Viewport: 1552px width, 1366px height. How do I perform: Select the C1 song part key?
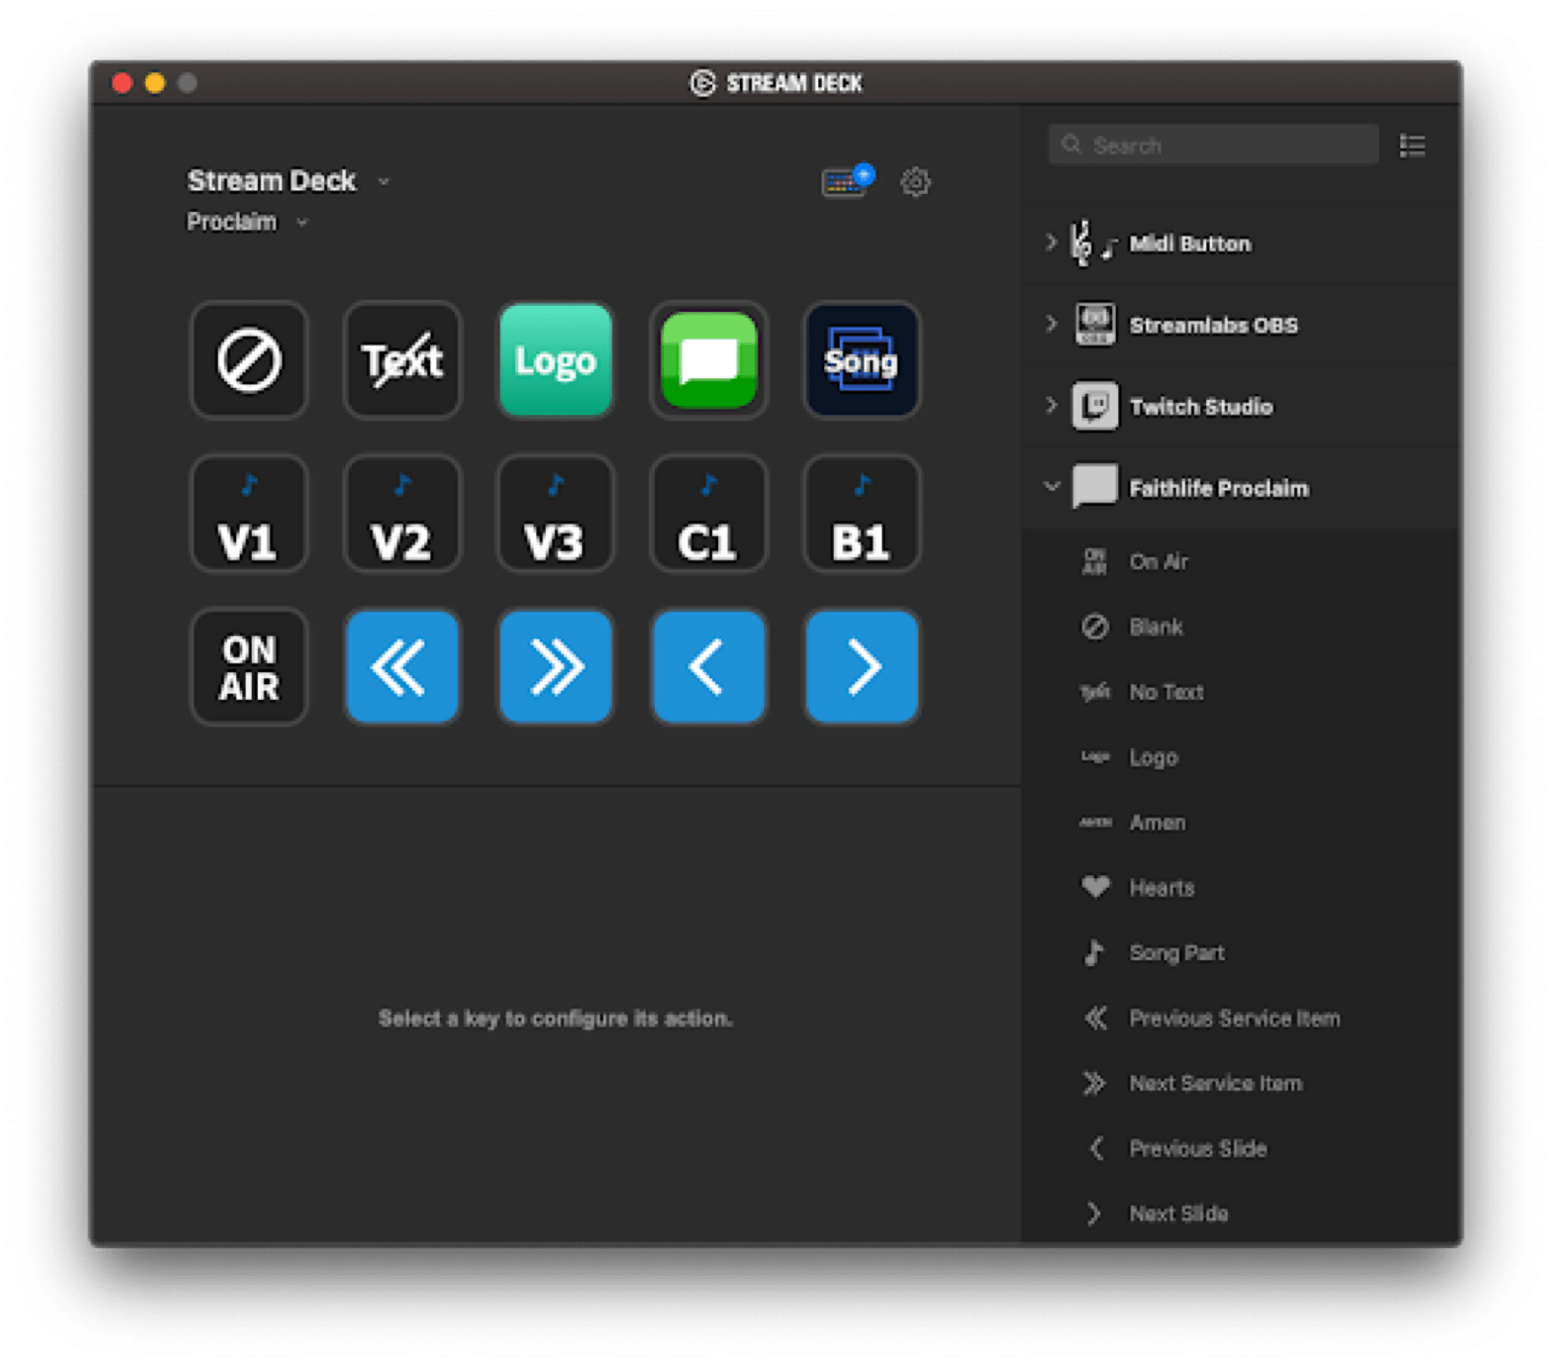(709, 514)
